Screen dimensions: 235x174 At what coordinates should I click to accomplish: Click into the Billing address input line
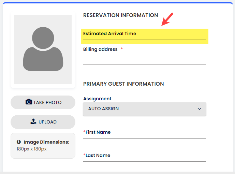(x=144, y=60)
